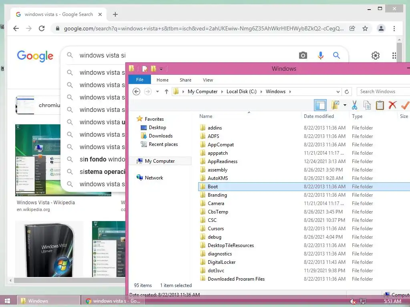This screenshot has height=307, width=410.
Task: Go back in the Explorer window
Action: pyautogui.click(x=136, y=92)
